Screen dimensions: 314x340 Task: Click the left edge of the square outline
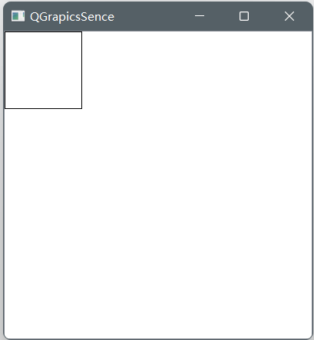tap(5, 70)
